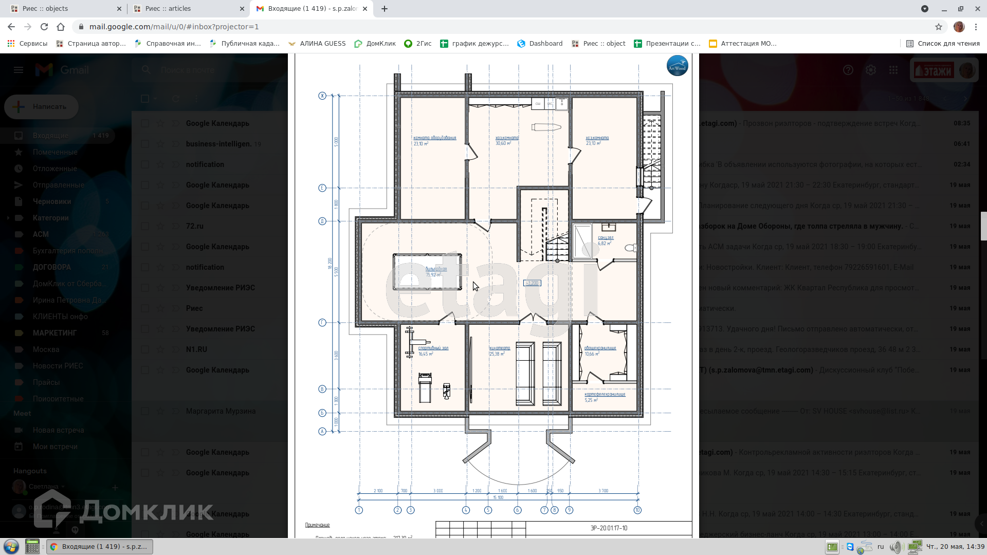987x555 pixels.
Task: Open the Маргарита Мураина email
Action: (x=221, y=411)
